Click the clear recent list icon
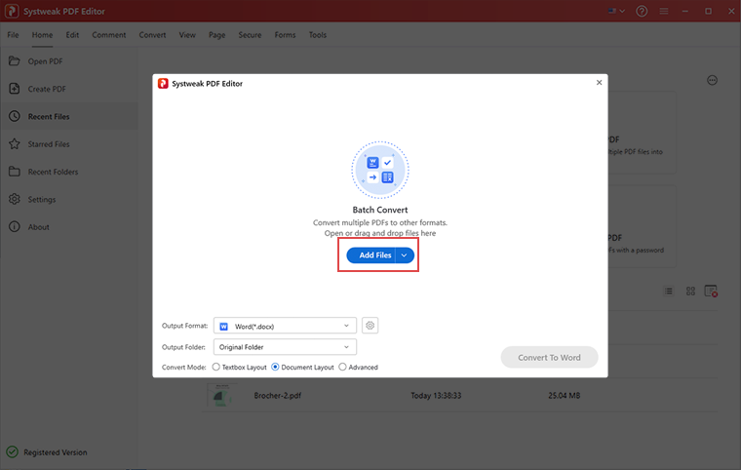The image size is (741, 470). (711, 292)
